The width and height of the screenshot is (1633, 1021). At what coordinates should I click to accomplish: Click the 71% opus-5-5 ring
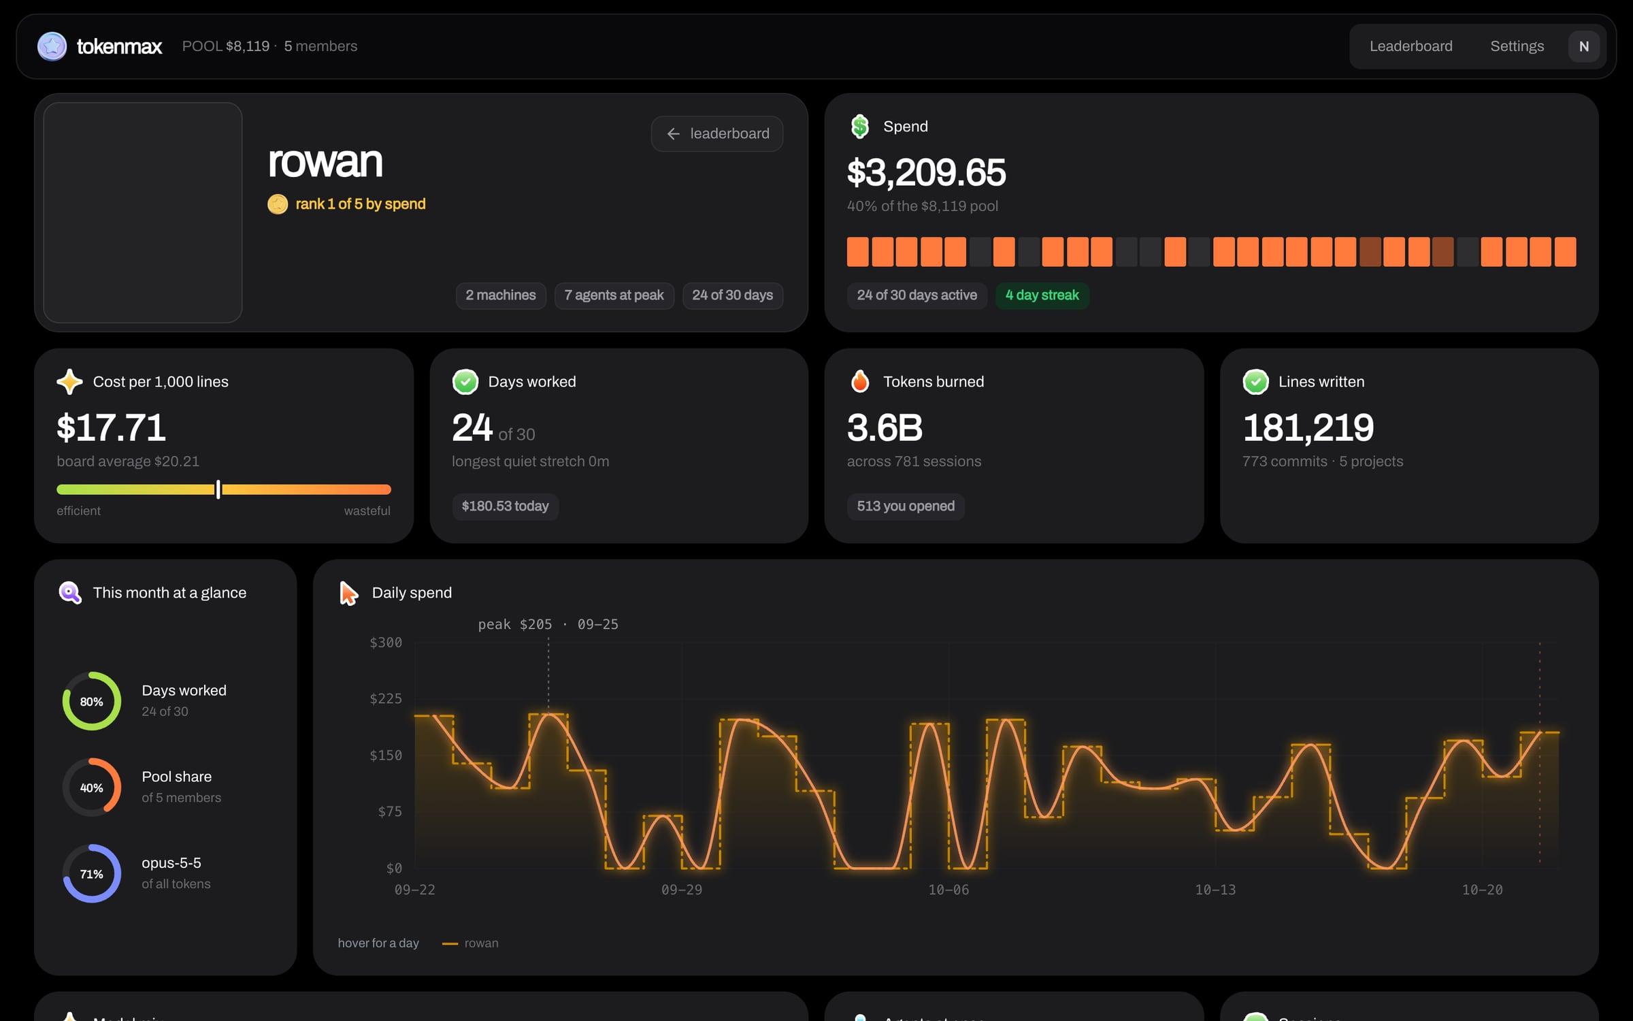click(92, 874)
